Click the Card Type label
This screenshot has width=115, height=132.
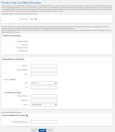tap(25, 45)
